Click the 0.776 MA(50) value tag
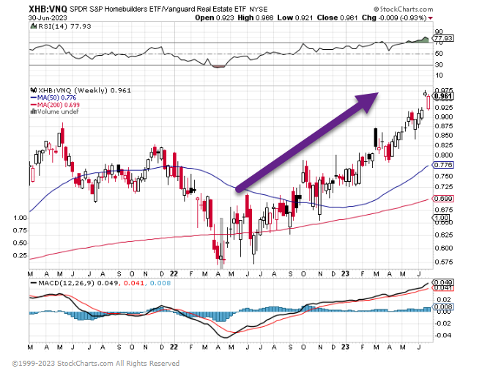 pos(443,165)
